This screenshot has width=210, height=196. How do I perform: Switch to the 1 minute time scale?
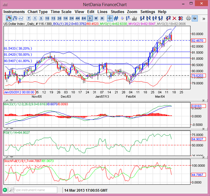pyautogui.click(x=35, y=18)
